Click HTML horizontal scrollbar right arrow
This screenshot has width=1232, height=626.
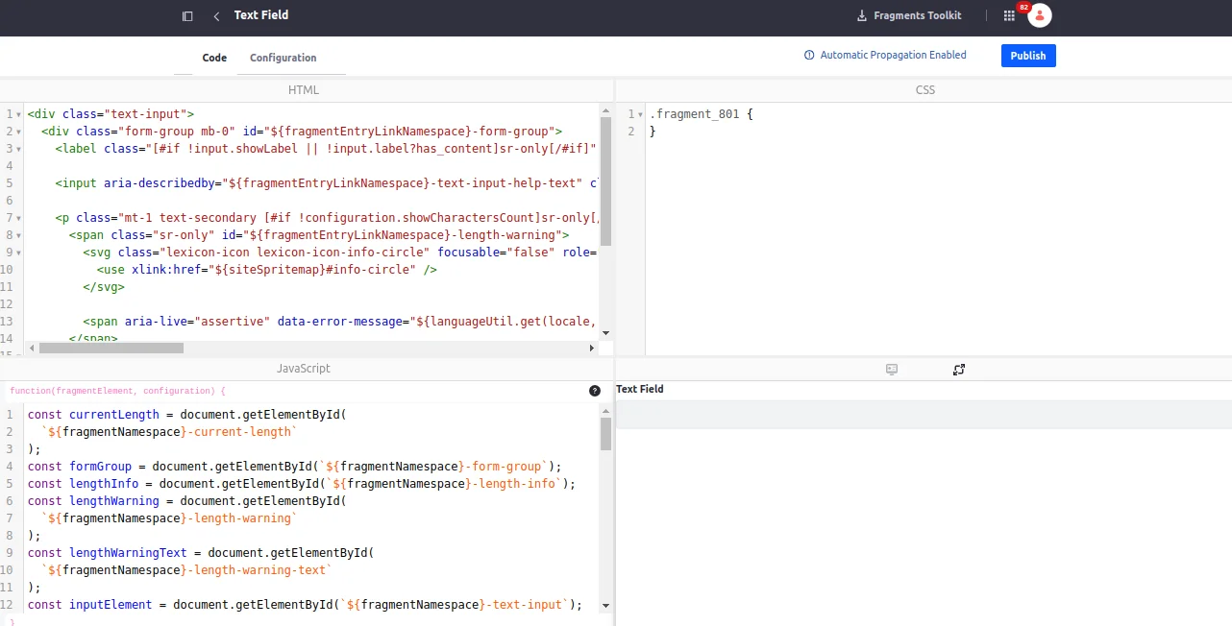(593, 348)
